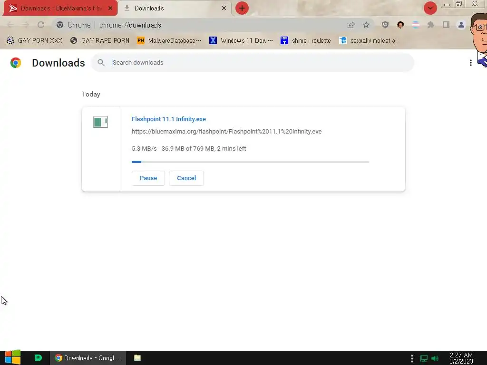The height and width of the screenshot is (365, 487).
Task: Switch to the BlueMaxima's Flashpoint tab
Action: pyautogui.click(x=60, y=8)
